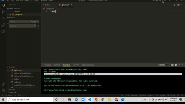Viewport: 185px width, 104px height.
Task: Toggle the primary side bar layout button
Action: [154, 1]
